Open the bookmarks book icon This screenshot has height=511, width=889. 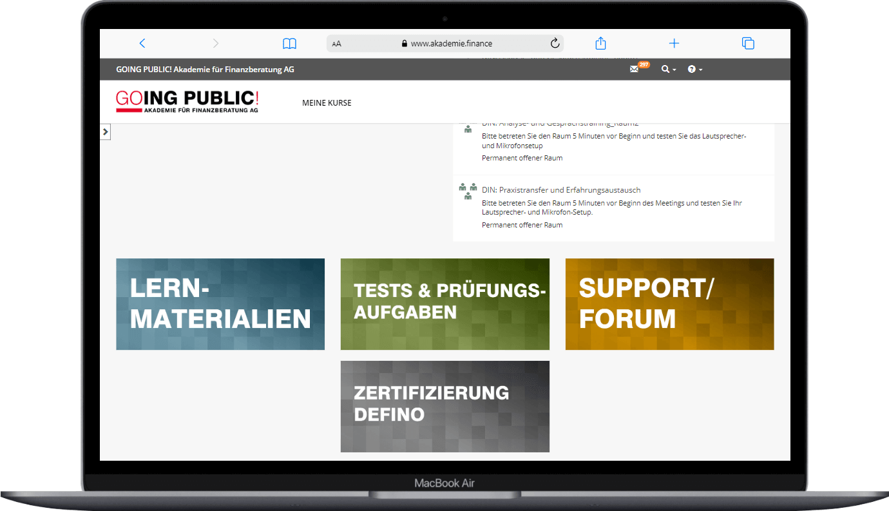pyautogui.click(x=290, y=43)
